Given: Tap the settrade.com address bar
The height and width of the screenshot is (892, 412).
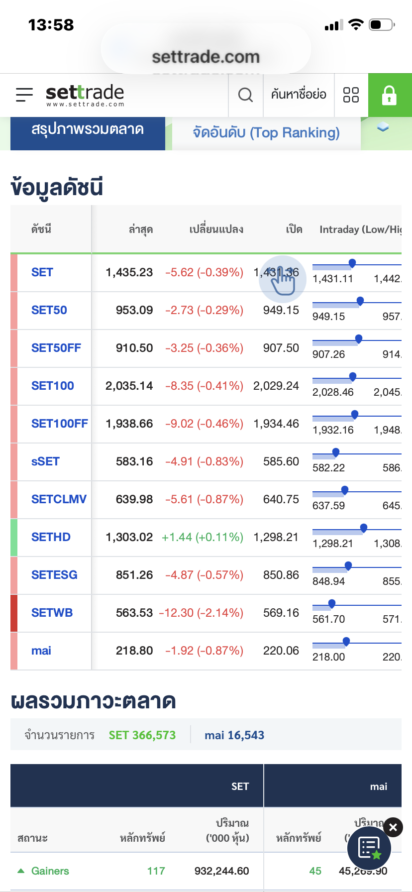Looking at the screenshot, I should (206, 57).
